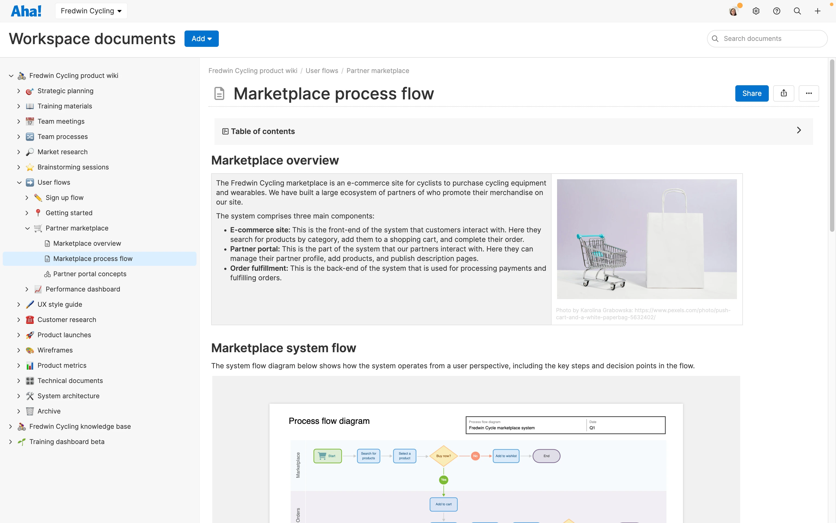Expand the Technical documents section
836x523 pixels.
[19, 381]
